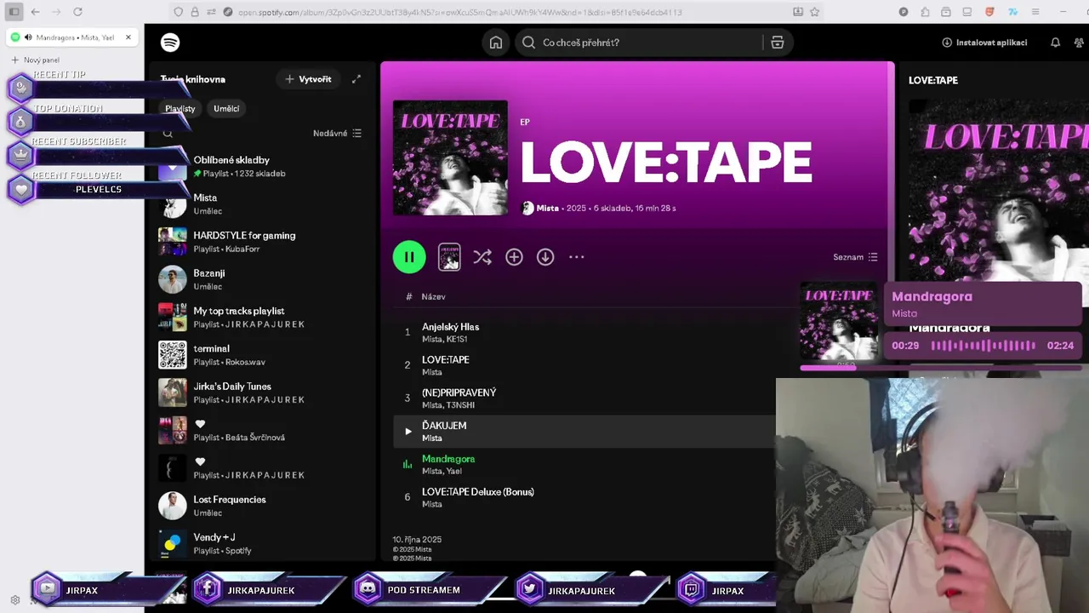Open the friends activity icon
1089x613 pixels.
tap(1080, 43)
